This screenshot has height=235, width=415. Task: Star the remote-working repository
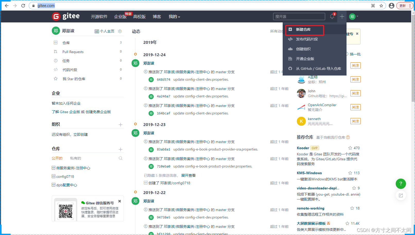[352, 208]
